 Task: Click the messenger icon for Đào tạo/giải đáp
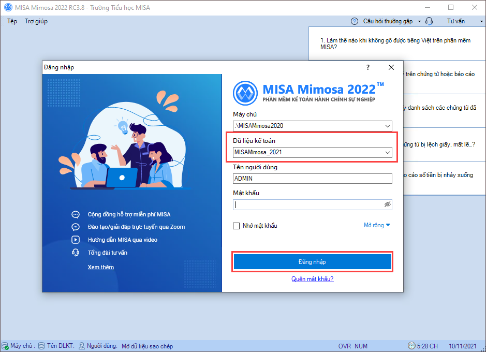(76, 227)
